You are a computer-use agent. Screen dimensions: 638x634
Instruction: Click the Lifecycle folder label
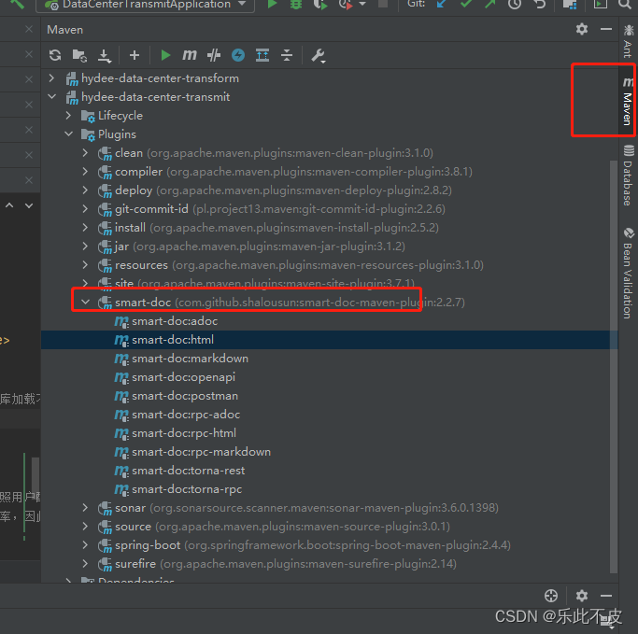121,116
